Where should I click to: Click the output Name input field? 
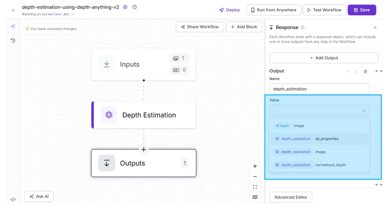pos(319,89)
